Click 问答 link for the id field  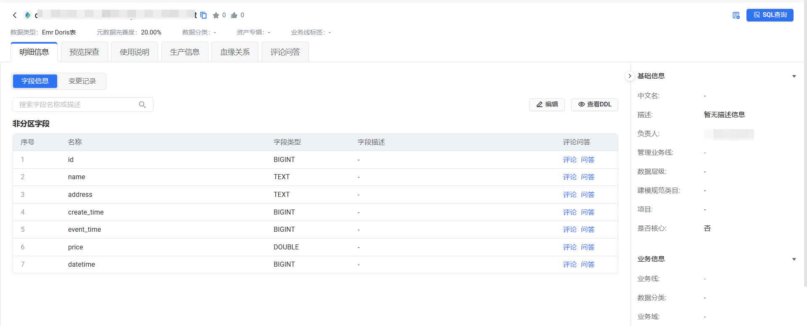pyautogui.click(x=588, y=160)
